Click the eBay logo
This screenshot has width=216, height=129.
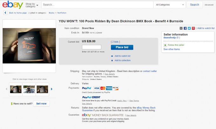(x=13, y=5)
